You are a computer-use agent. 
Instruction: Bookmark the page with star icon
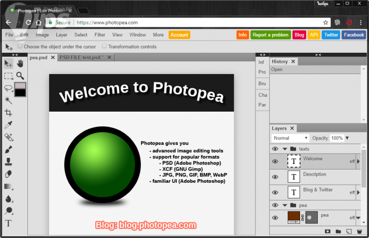click(325, 23)
